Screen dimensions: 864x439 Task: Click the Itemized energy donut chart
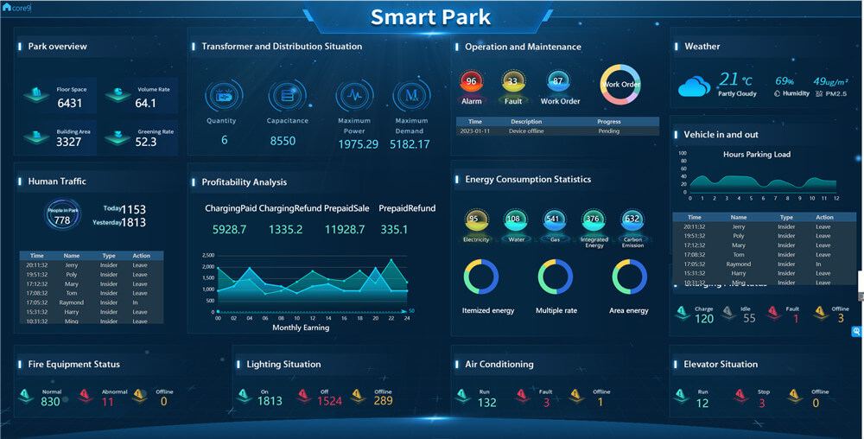tap(482, 277)
